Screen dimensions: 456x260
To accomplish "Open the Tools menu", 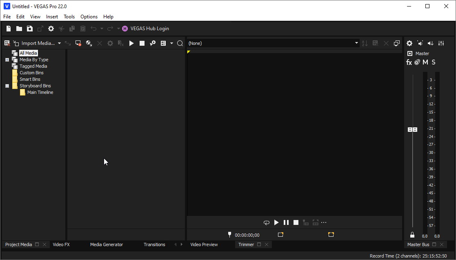I will pos(69,17).
